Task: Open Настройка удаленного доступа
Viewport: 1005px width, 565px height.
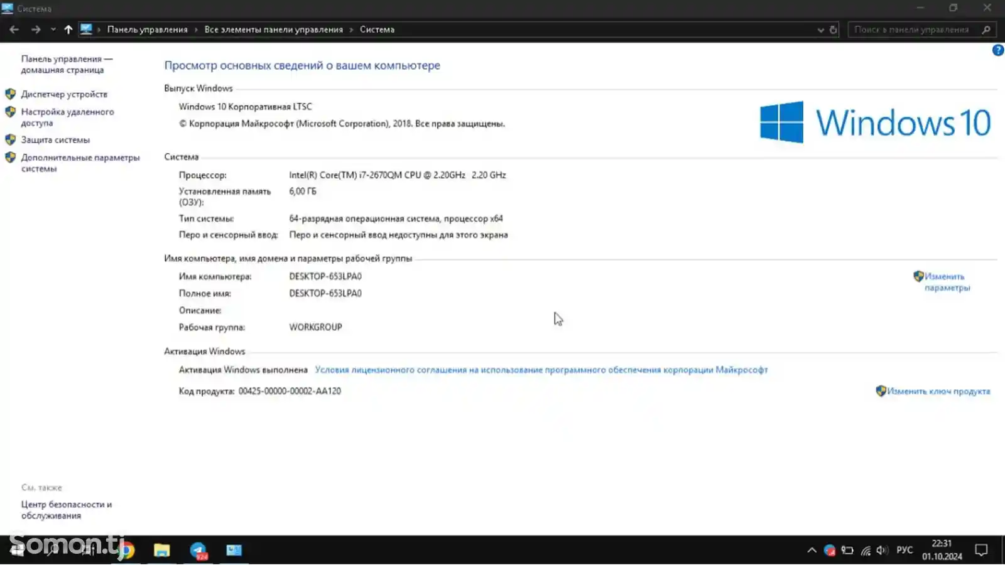Action: tap(67, 117)
